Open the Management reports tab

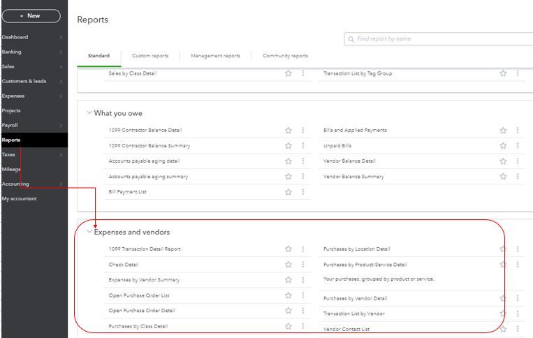pyautogui.click(x=215, y=56)
